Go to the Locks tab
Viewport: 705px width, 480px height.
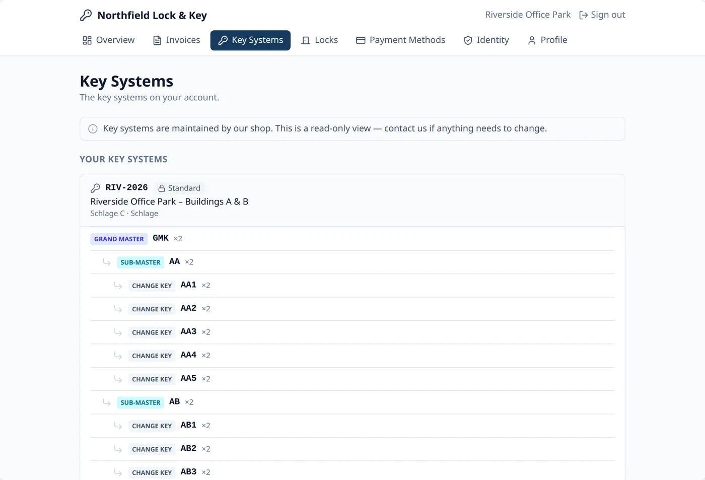[x=319, y=40]
